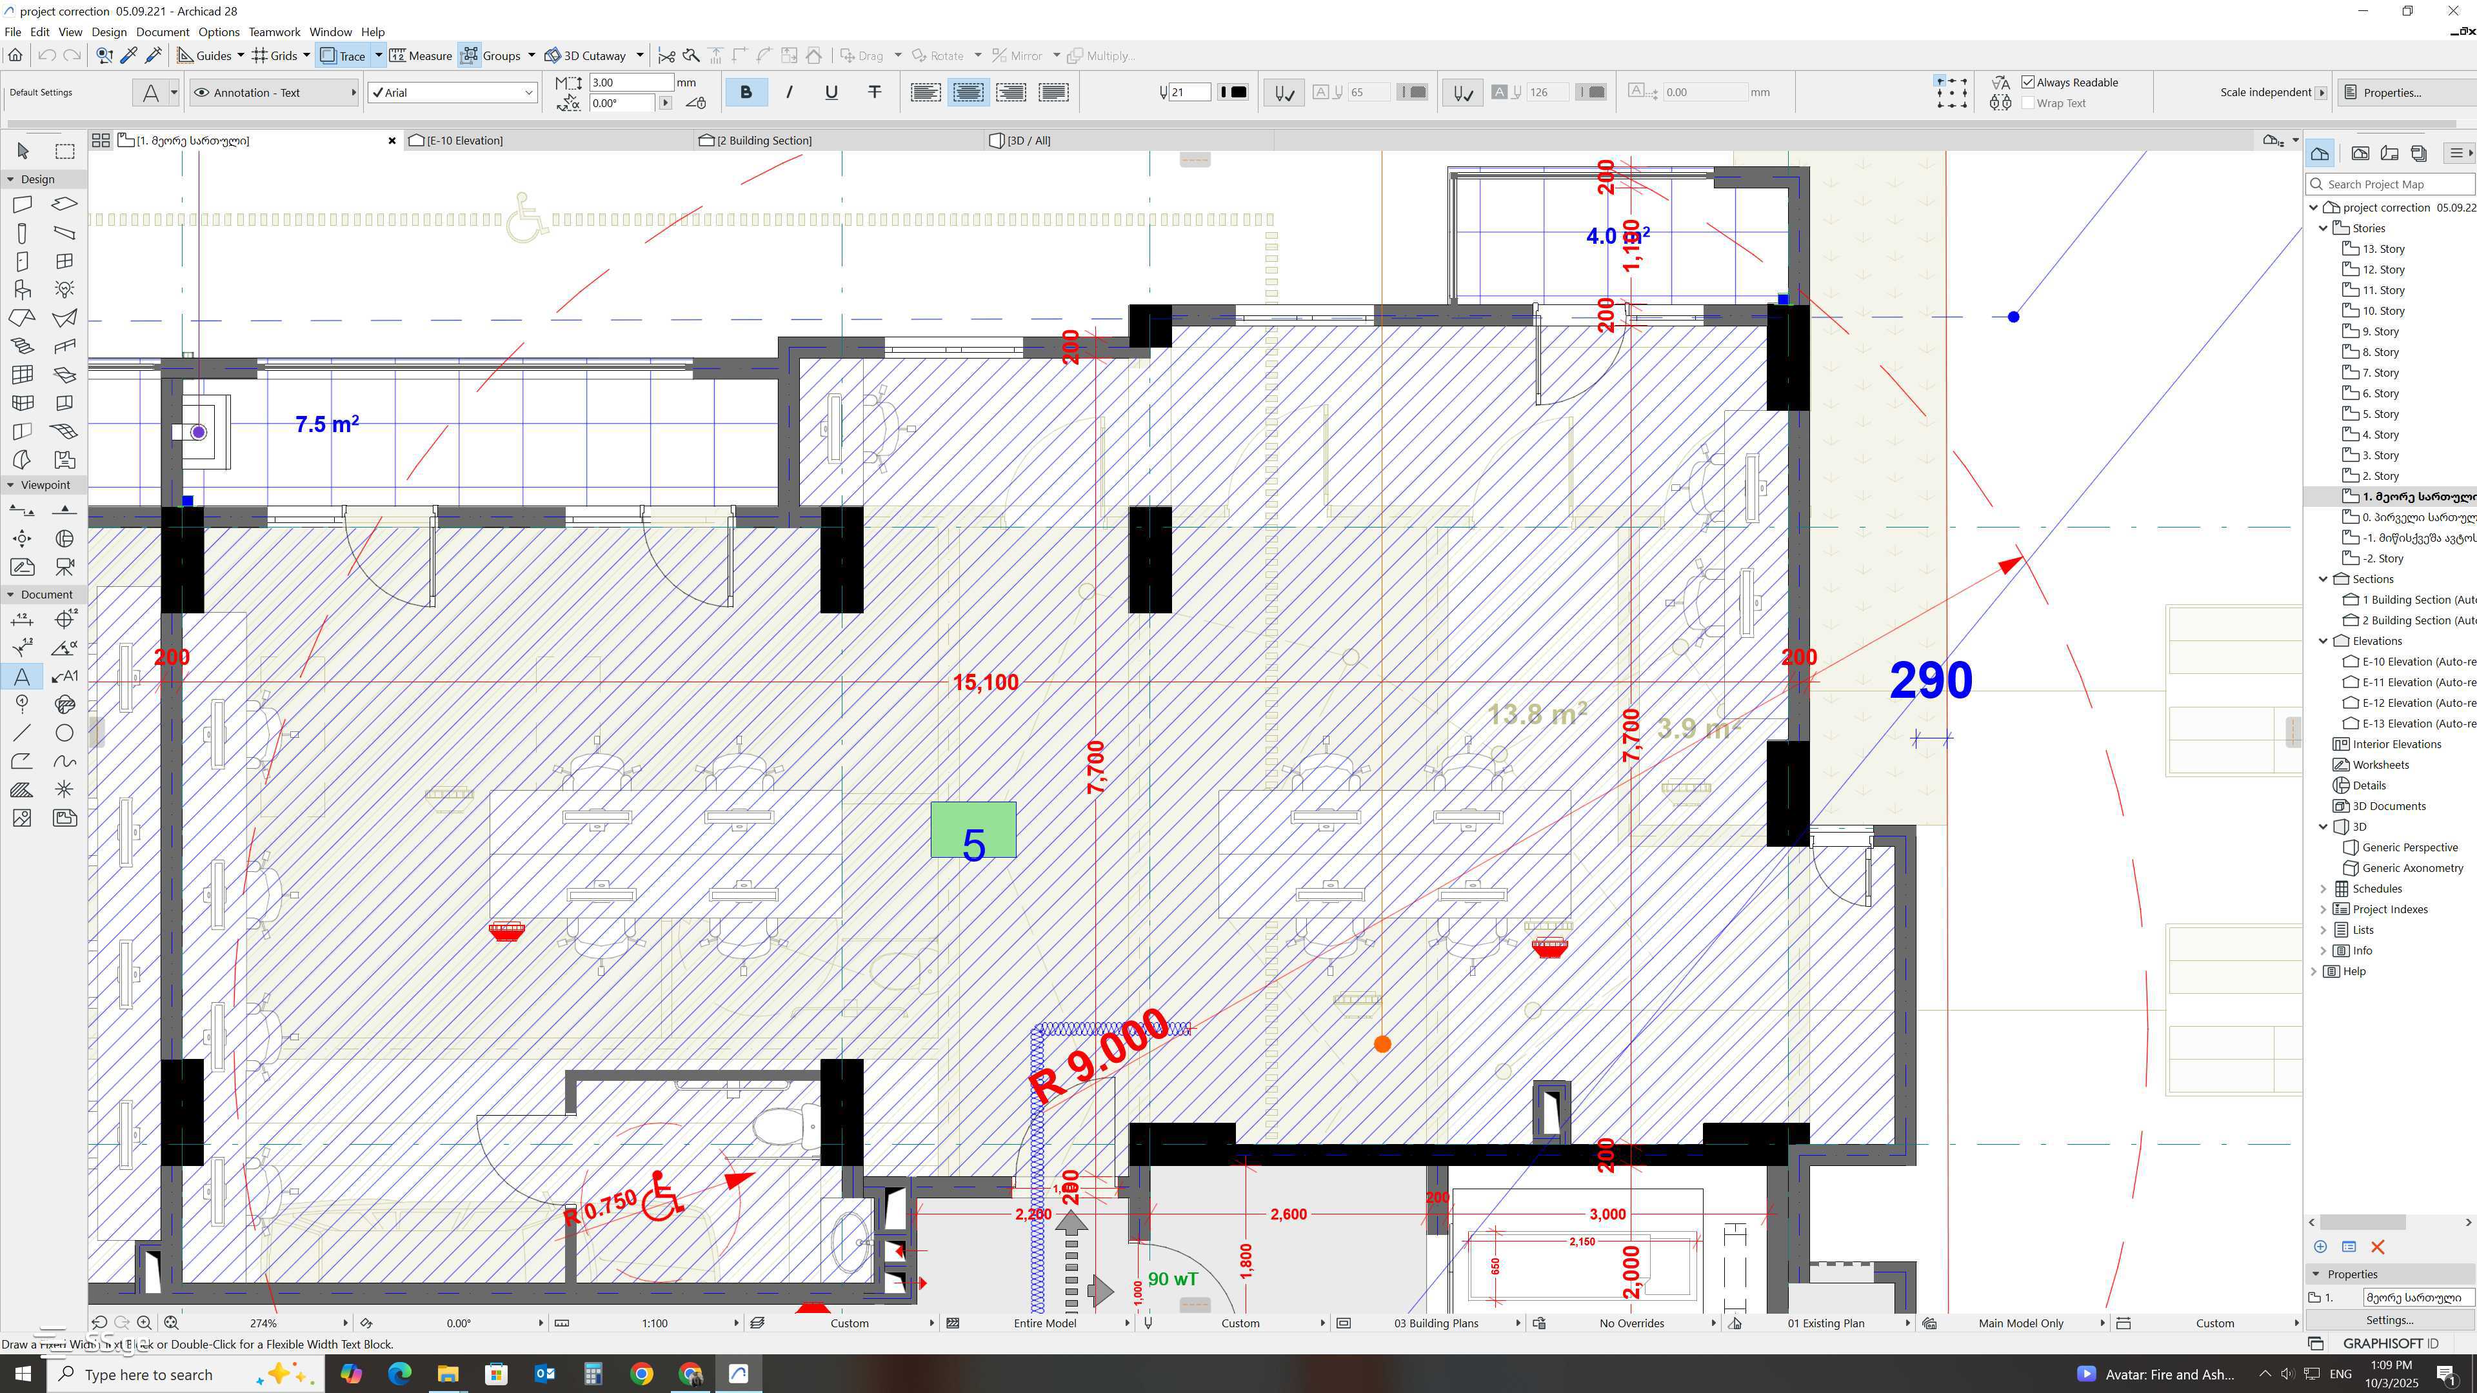Toggle the Always Readable checkbox
Viewport: 2477px width, 1393px height.
coord(2028,83)
